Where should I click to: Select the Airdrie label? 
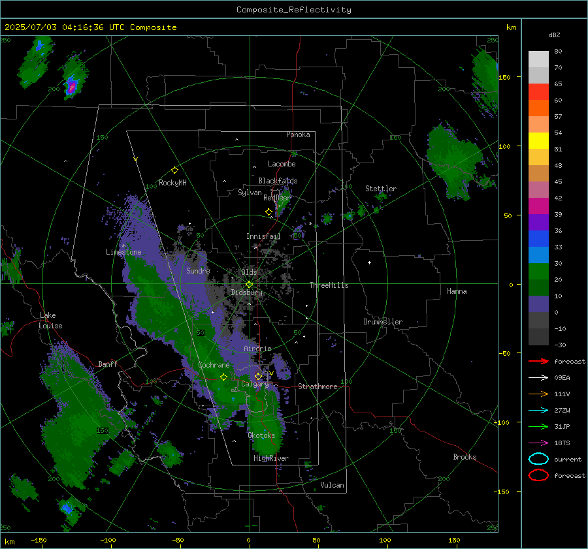257,349
